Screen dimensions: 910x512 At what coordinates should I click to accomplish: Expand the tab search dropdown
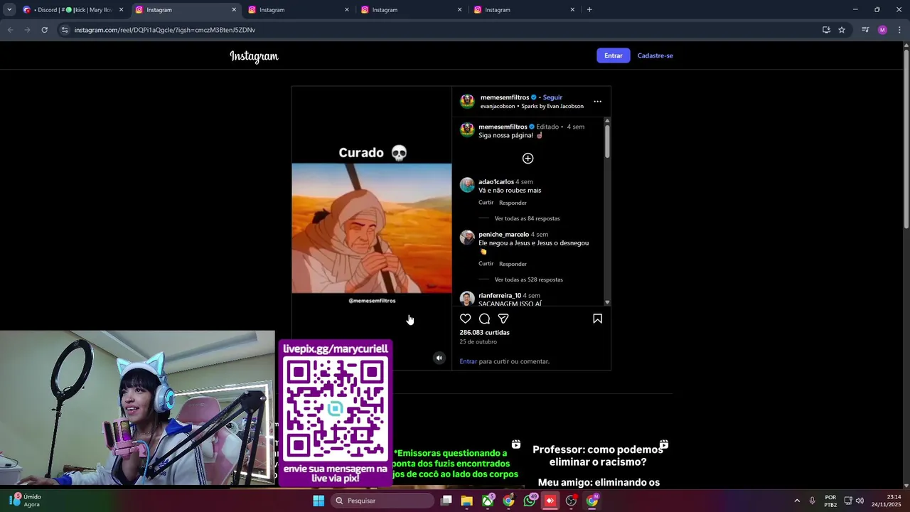[x=9, y=10]
